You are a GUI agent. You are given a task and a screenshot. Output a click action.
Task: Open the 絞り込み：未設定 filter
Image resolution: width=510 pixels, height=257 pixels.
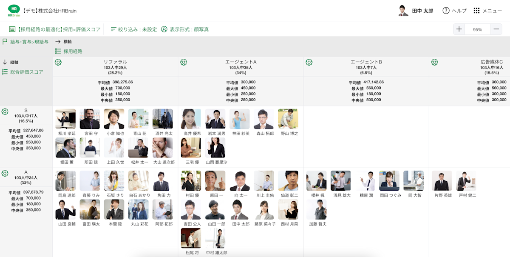tap(133, 29)
